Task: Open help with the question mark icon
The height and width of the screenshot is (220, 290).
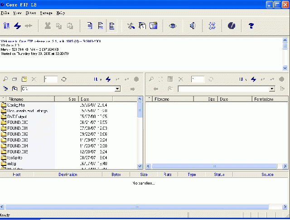Action: pyautogui.click(x=251, y=26)
